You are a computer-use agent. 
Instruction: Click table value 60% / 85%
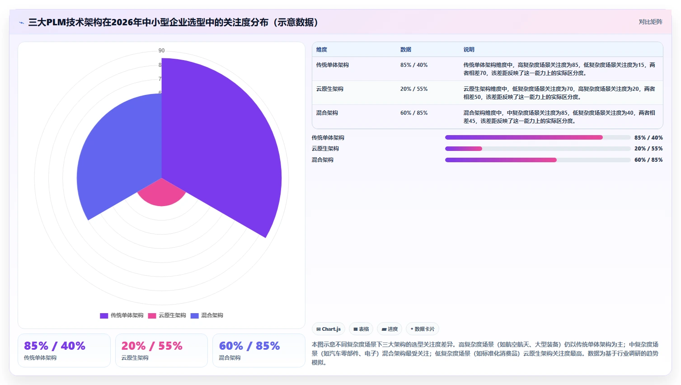coord(414,113)
